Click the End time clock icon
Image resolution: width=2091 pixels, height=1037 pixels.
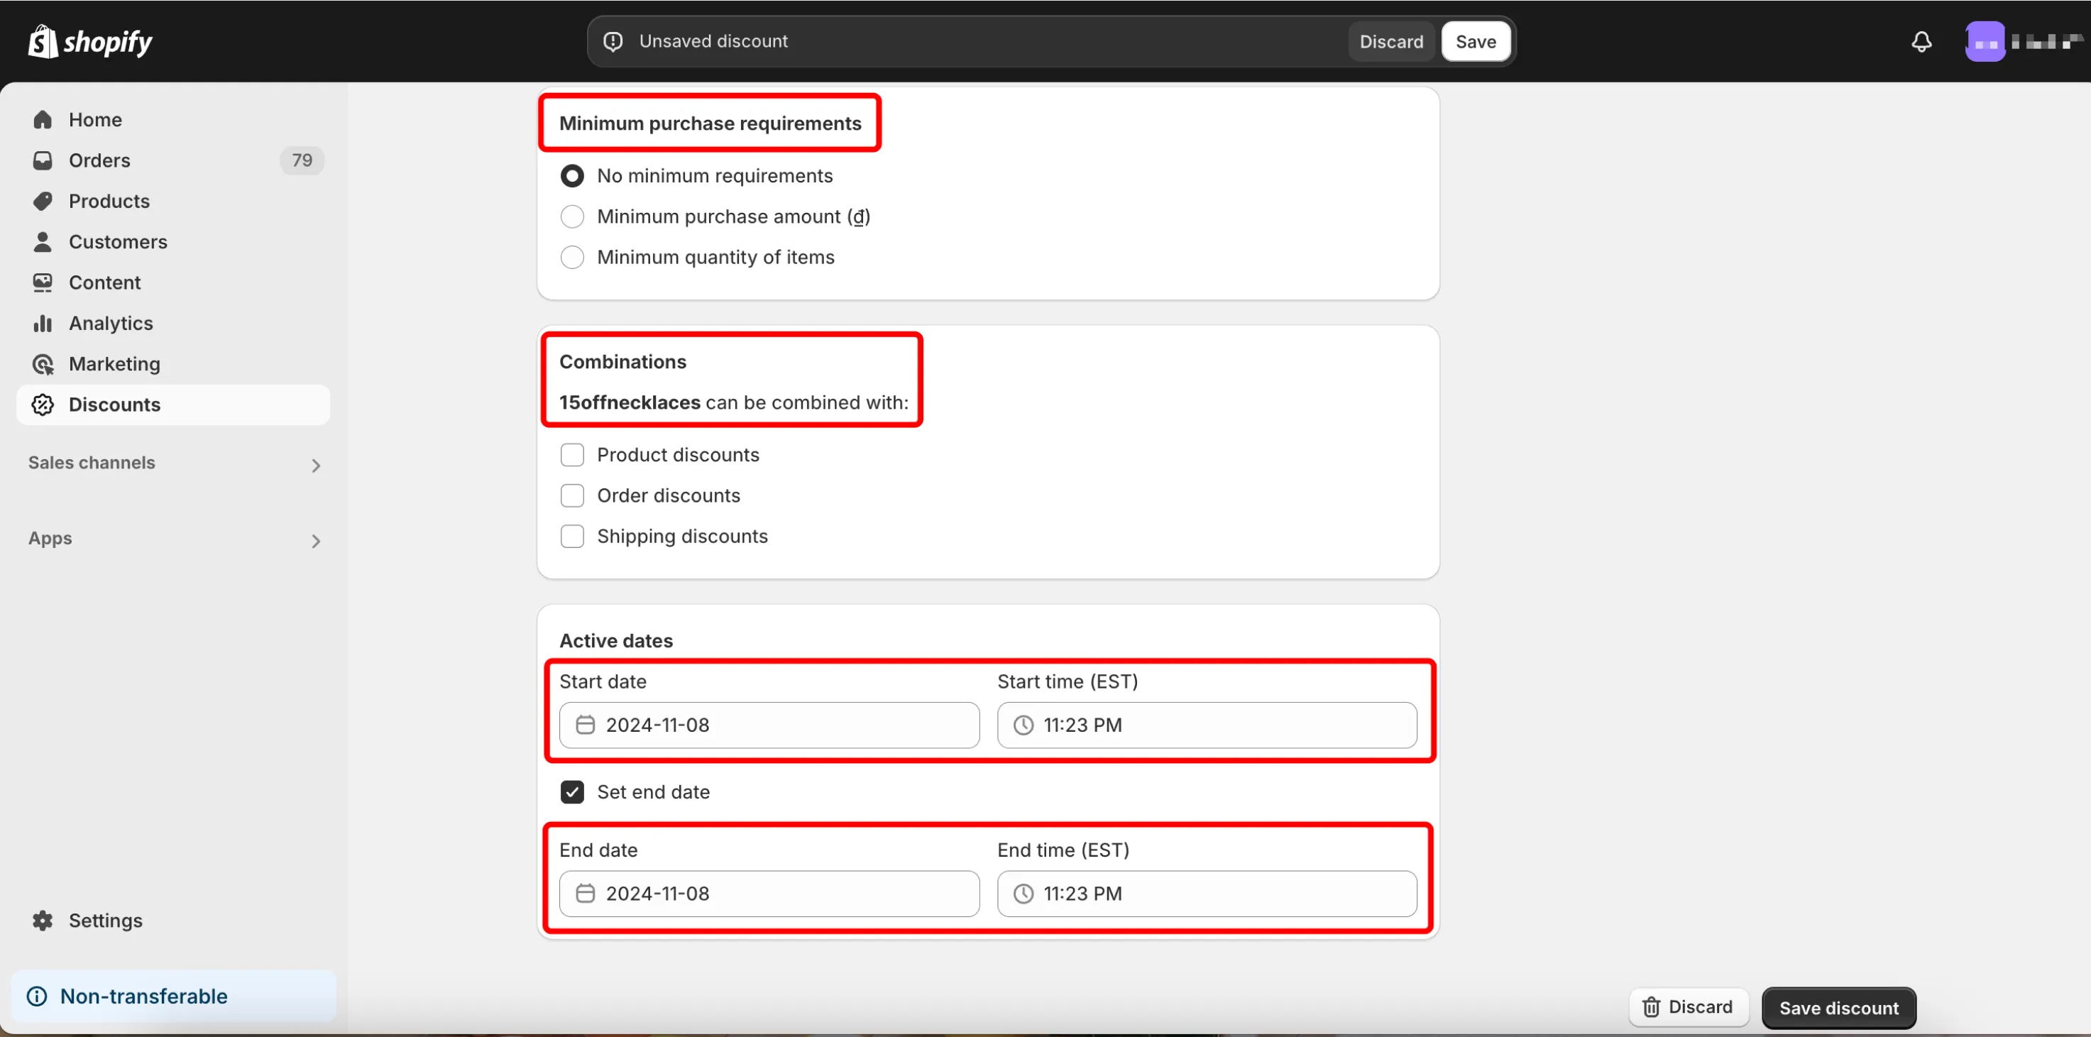(1023, 894)
